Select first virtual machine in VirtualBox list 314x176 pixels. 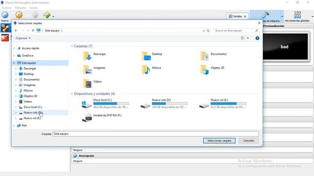[5, 28]
